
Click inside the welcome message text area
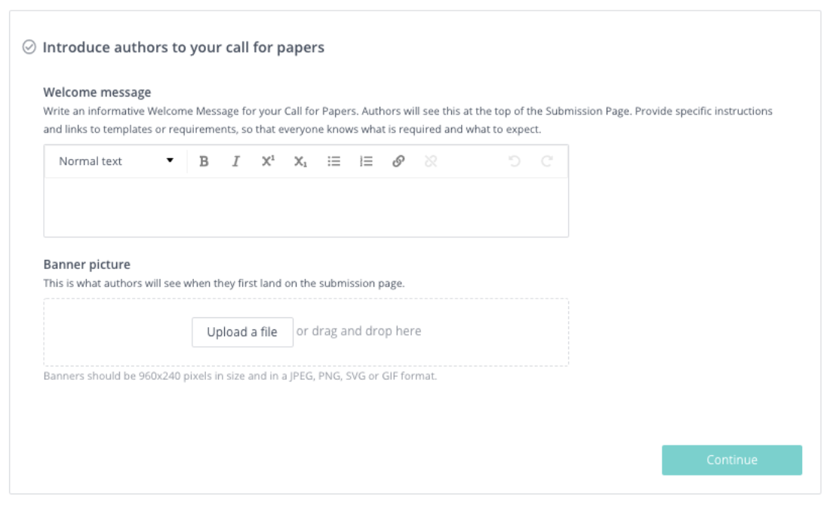(306, 207)
